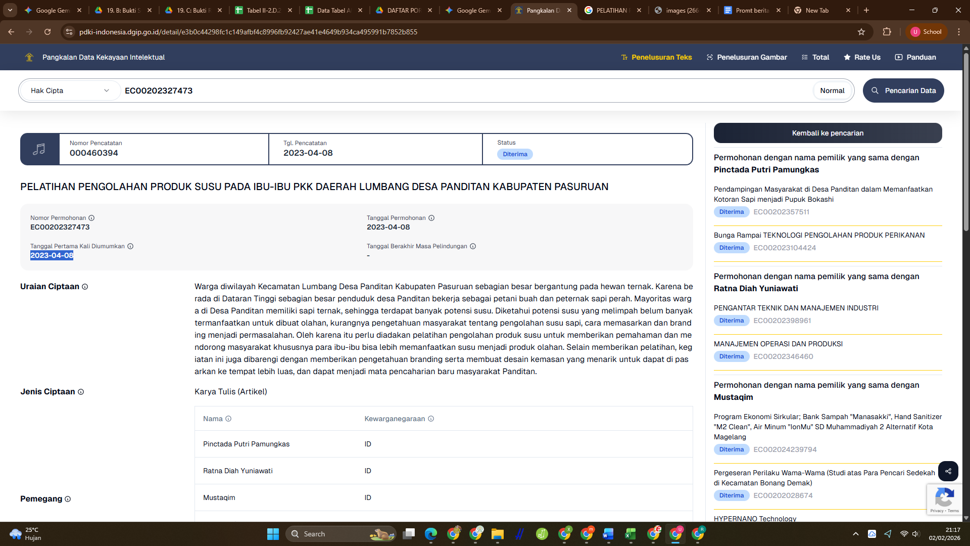Click the browser address bar URL
The image size is (970, 546).
(248, 32)
